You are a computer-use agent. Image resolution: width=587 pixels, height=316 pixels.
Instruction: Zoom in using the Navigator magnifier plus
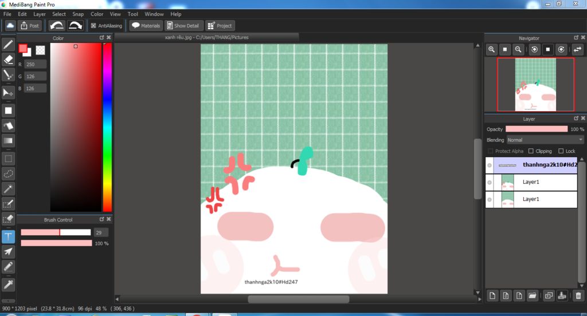point(491,49)
